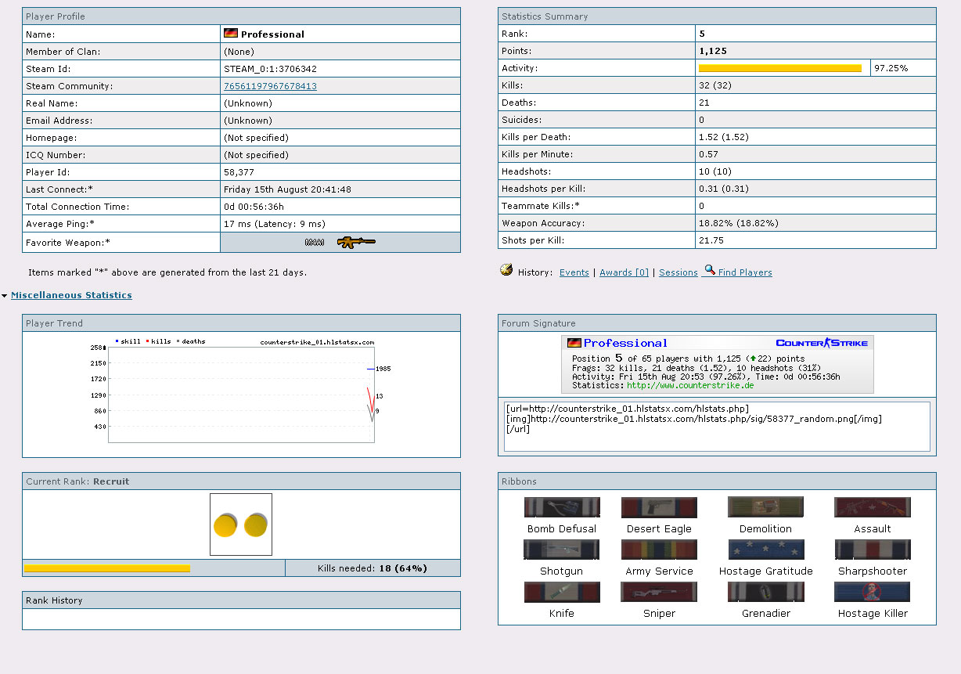Click the Knife ribbon icon
Screen dimensions: 961x674
tap(562, 592)
